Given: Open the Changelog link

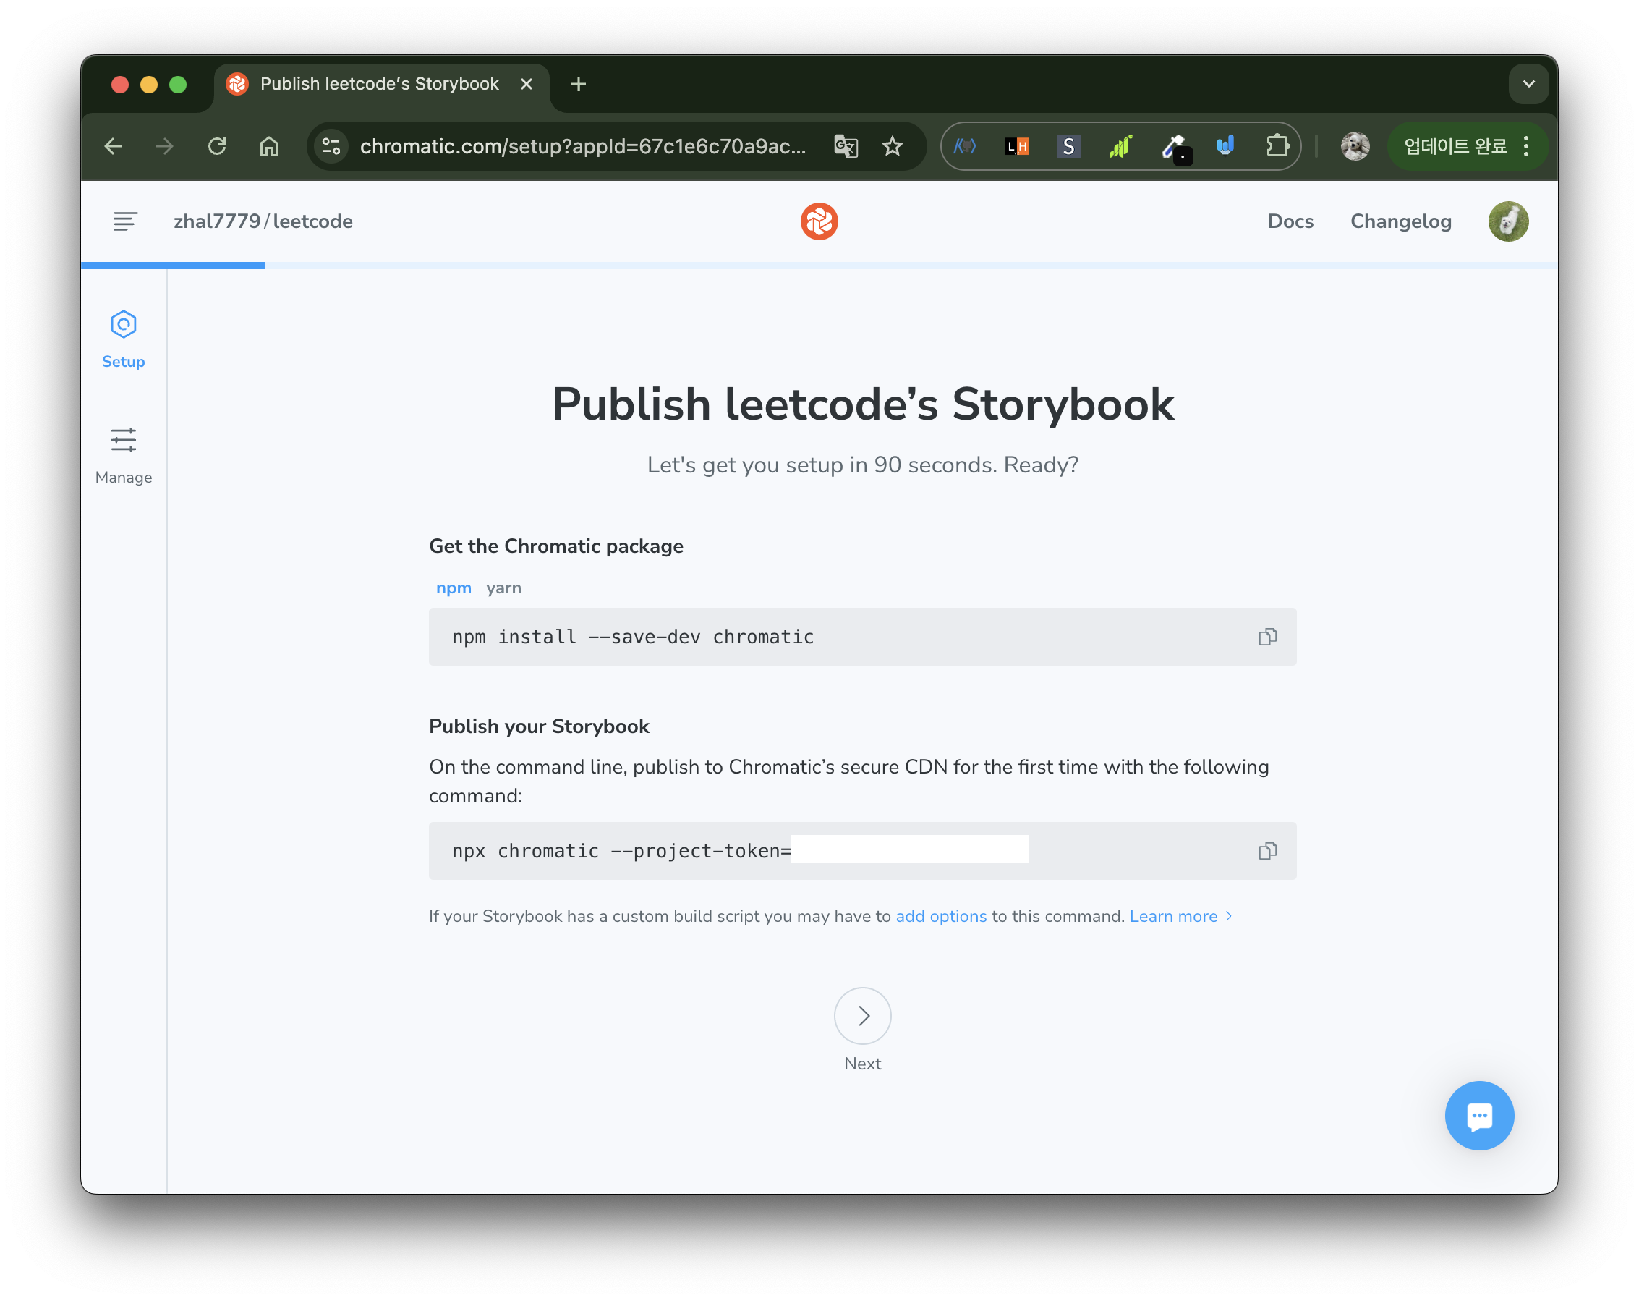Looking at the screenshot, I should click(1400, 221).
